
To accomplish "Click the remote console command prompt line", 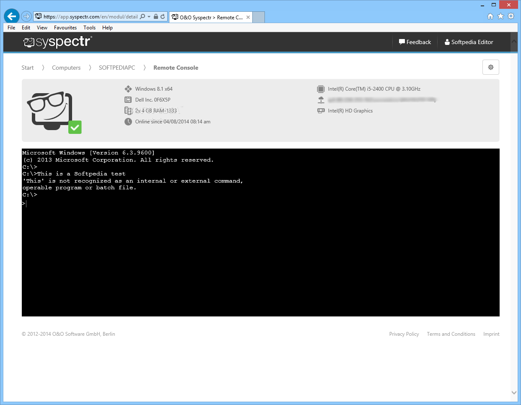I will coord(261,204).
